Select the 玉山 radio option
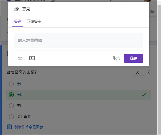The width and height of the screenshot is (162, 135). (11, 95)
